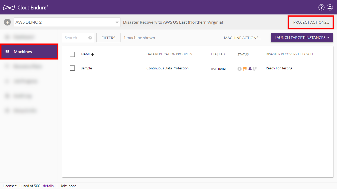Open the user account profile icon
The image size is (337, 189).
330,7
